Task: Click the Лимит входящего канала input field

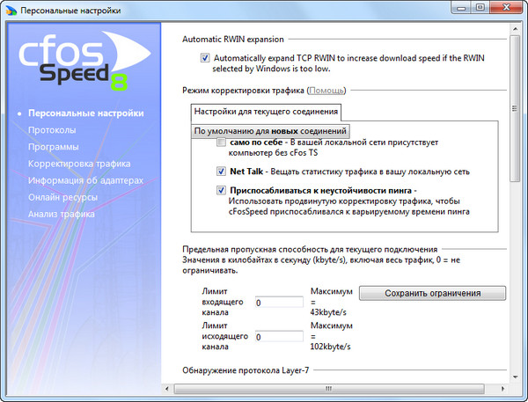Action: (278, 302)
